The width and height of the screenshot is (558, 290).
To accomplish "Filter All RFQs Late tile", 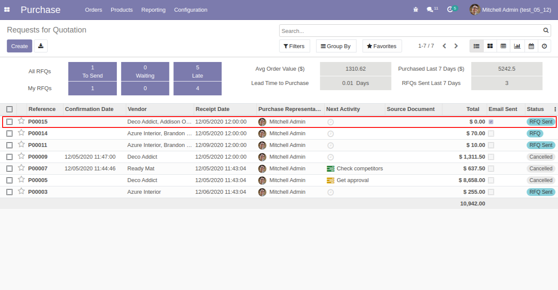I will point(197,72).
